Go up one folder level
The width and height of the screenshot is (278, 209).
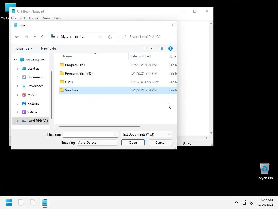pyautogui.click(x=43, y=37)
